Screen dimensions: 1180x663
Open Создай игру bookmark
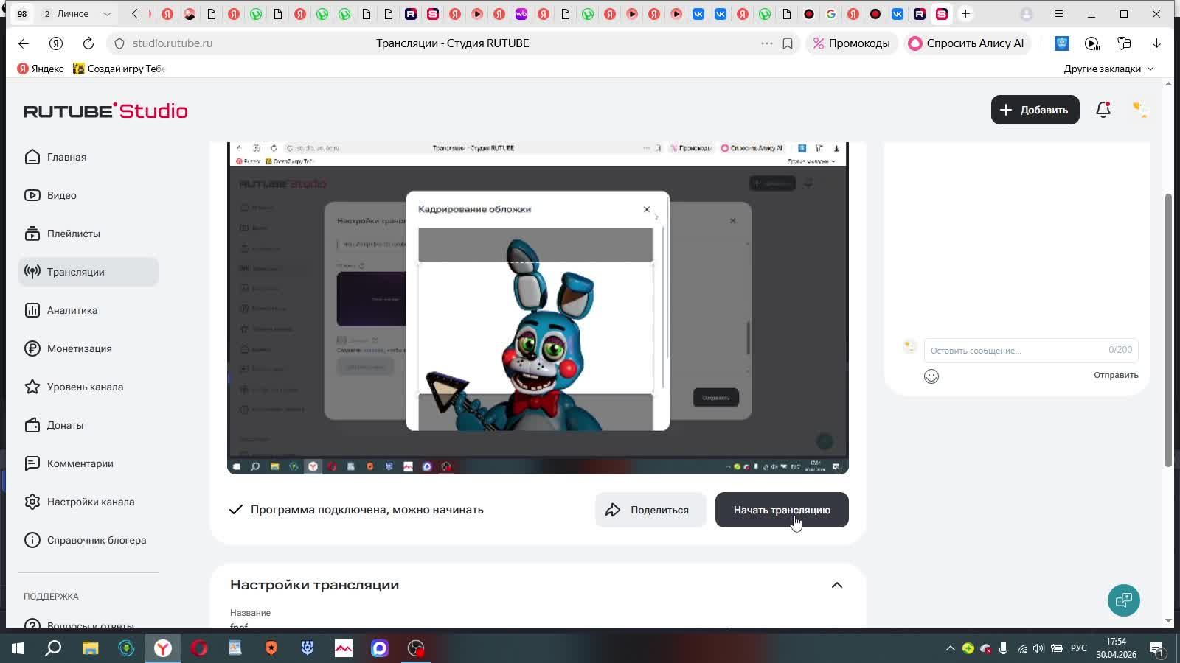coord(119,69)
